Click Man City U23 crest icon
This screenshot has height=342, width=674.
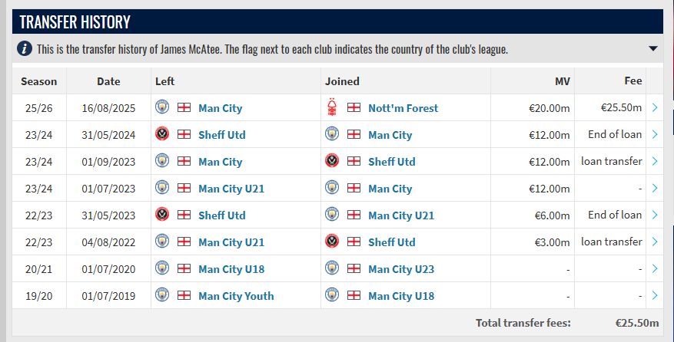[332, 268]
